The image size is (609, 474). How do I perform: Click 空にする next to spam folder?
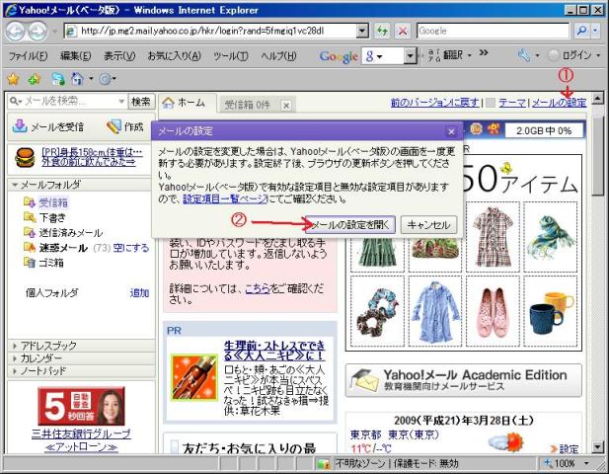pos(131,248)
